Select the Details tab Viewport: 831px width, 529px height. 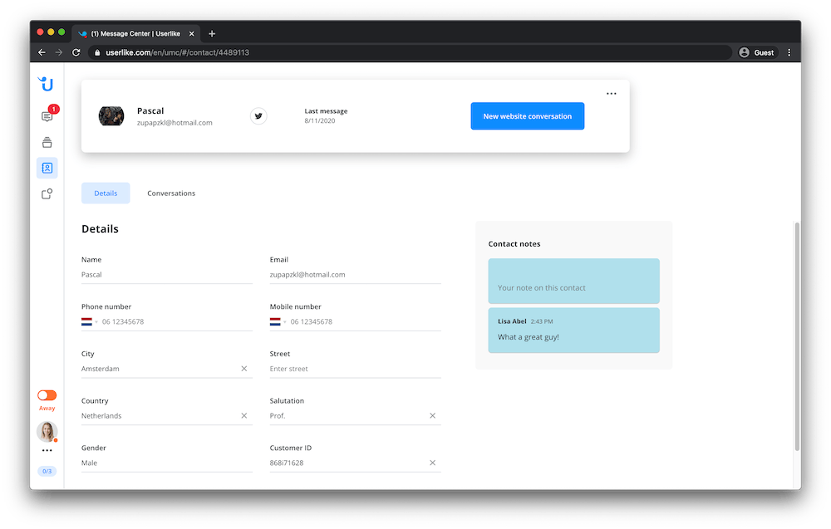[106, 193]
